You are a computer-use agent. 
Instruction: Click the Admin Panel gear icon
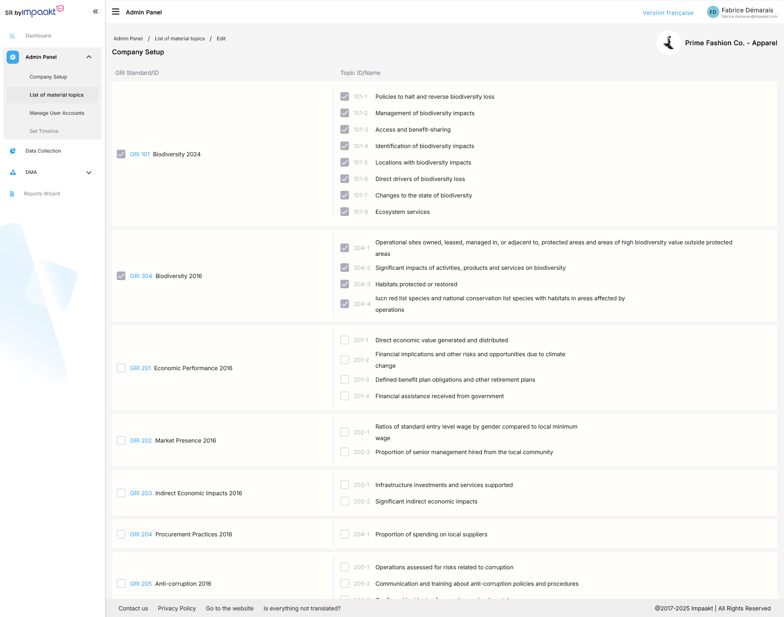click(x=13, y=57)
